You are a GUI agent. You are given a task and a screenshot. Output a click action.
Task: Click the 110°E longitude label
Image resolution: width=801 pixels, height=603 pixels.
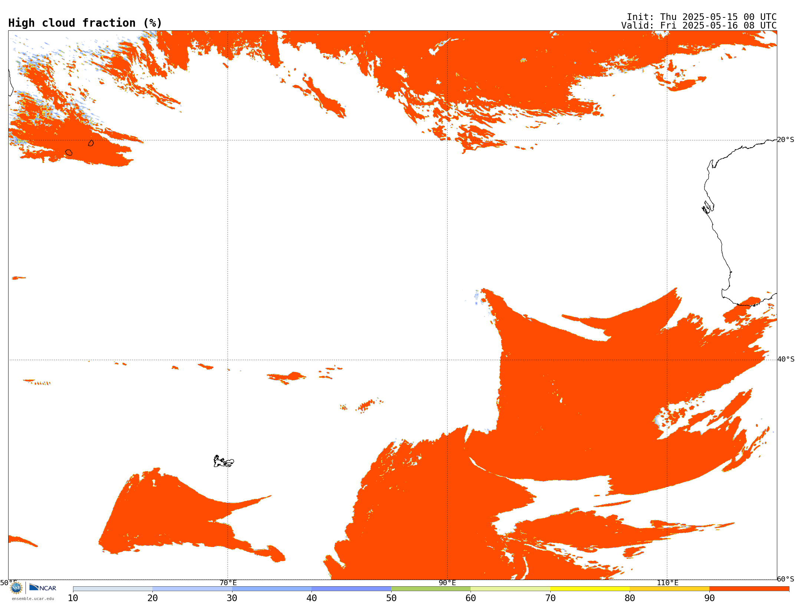coord(667,583)
